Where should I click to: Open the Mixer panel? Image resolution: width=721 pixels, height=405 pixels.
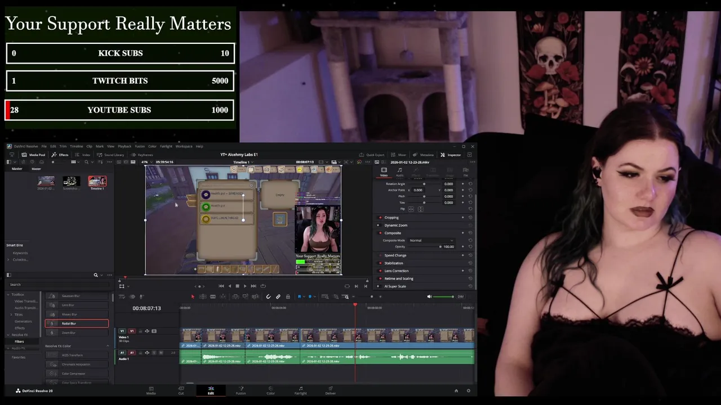[x=399, y=155]
